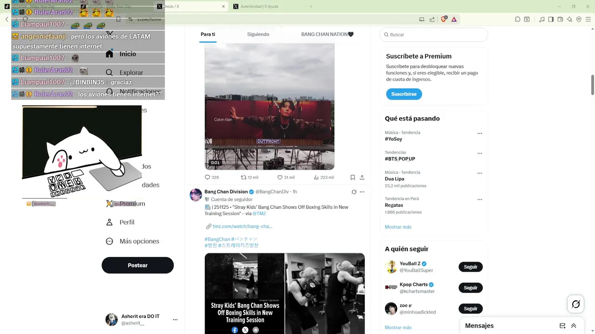
Task: Click the #BangChan hashtag
Action: pos(217,239)
